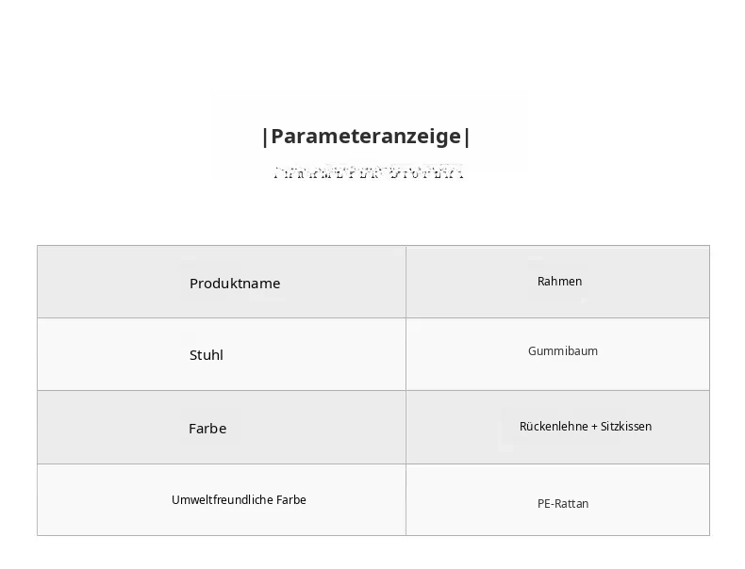This screenshot has width=745, height=569.
Task: Click the Stuhl cell text
Action: [207, 355]
